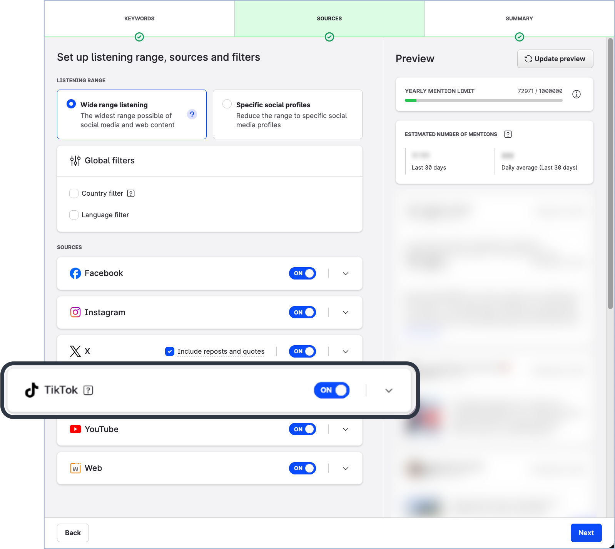
Task: Click the Facebook logo icon
Action: [75, 273]
